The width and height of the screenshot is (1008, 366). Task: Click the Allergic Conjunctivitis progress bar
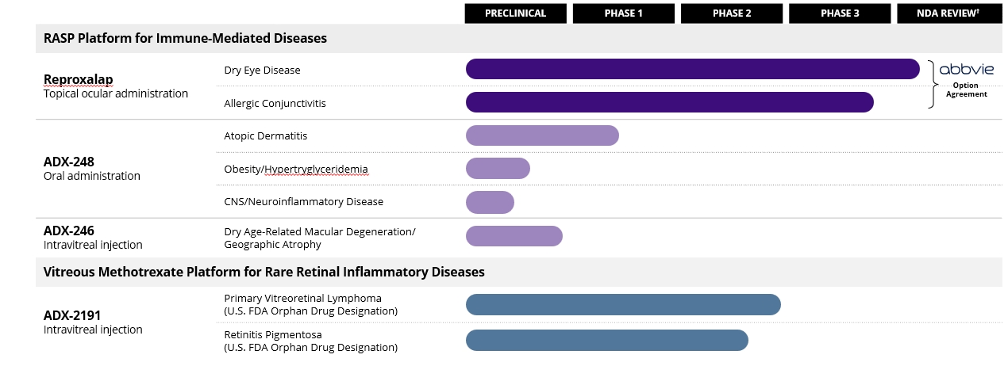click(669, 102)
